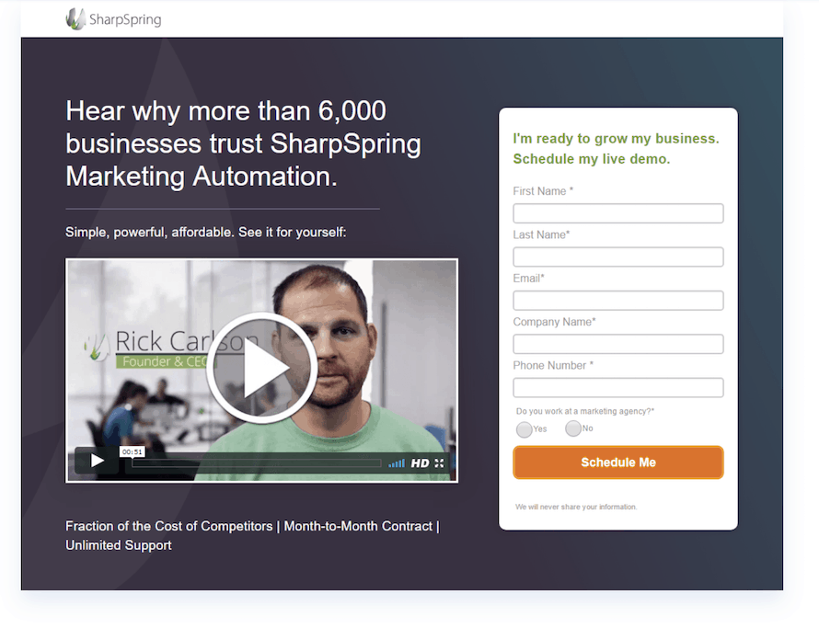The image size is (819, 628).
Task: Select the No radio button for marketing agency
Action: tap(573, 428)
